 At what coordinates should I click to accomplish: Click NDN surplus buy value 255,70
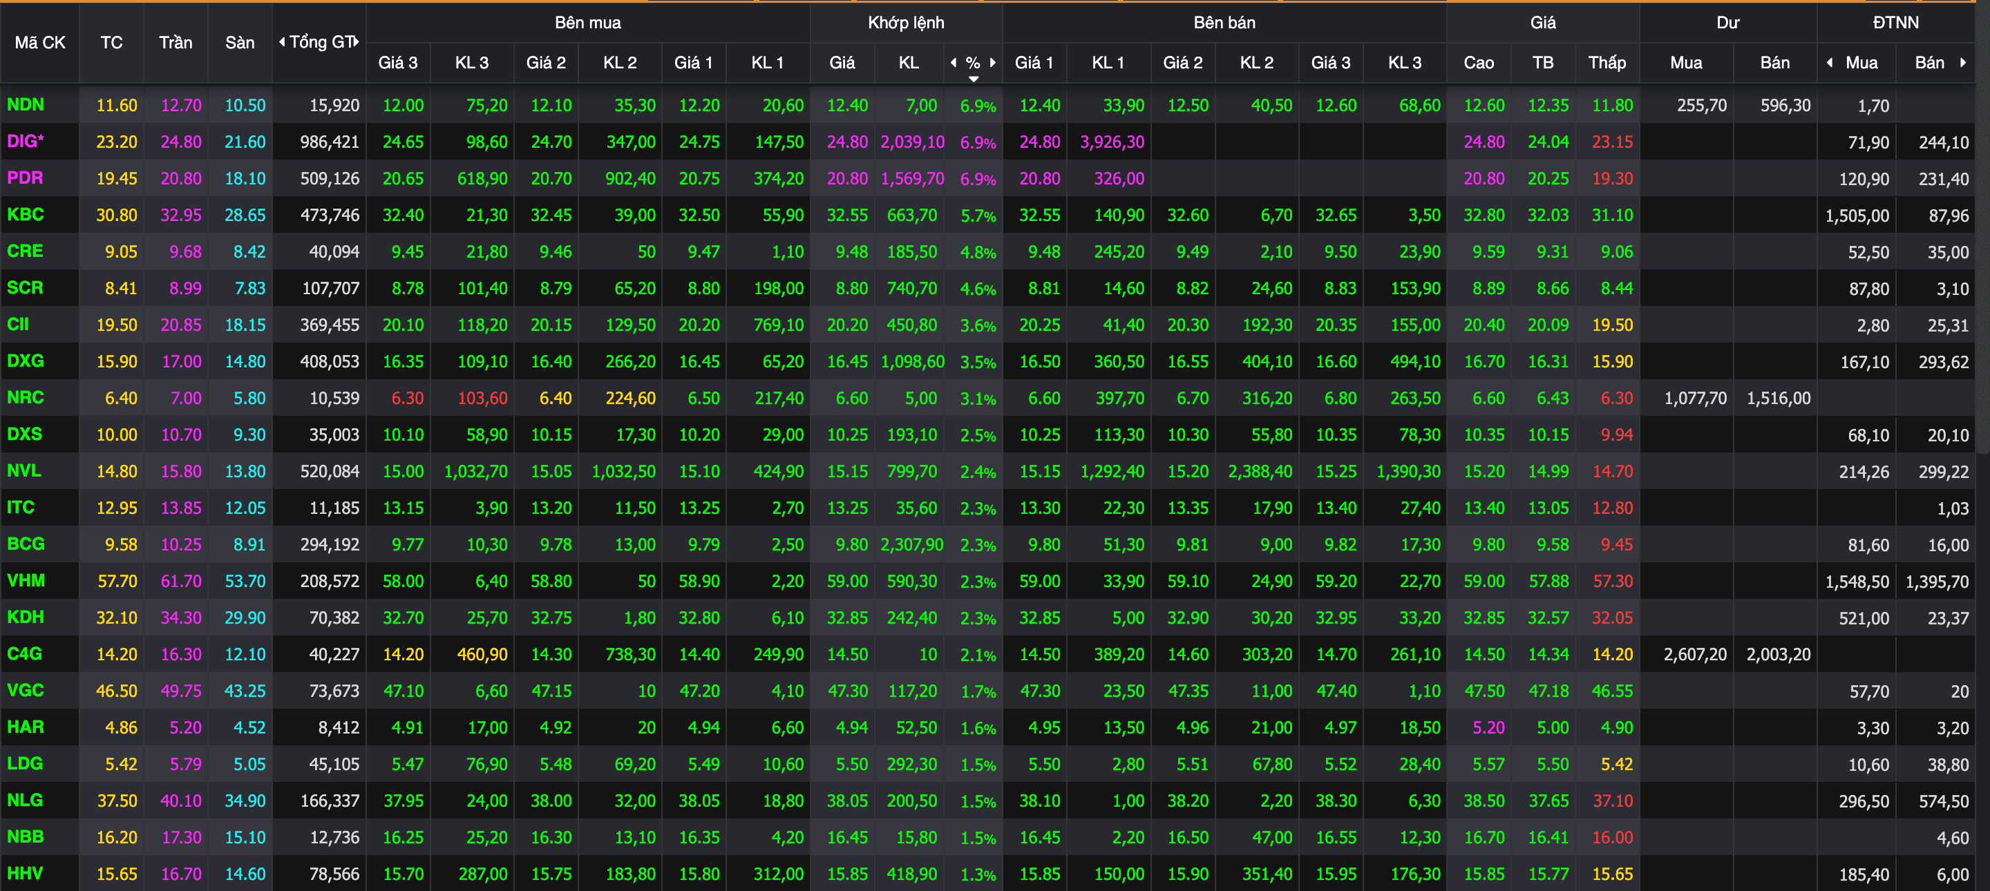coord(1702,106)
